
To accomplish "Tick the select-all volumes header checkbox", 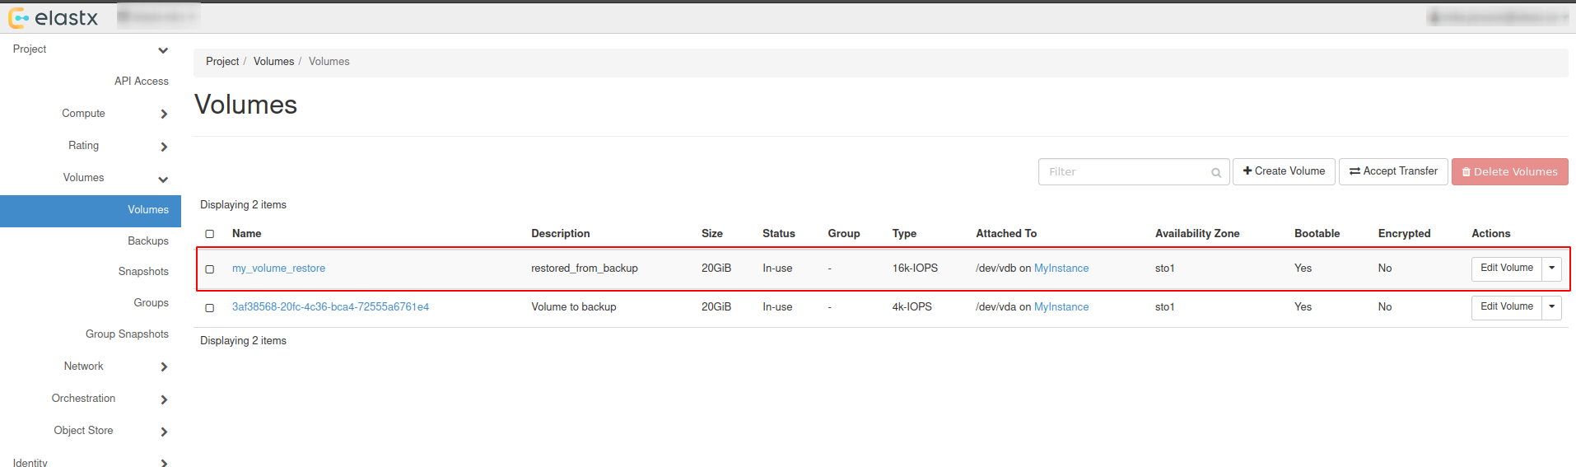I will coord(210,234).
